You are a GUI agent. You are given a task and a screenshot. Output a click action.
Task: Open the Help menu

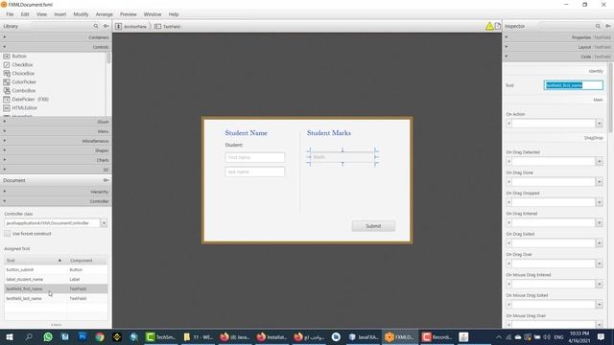174,14
